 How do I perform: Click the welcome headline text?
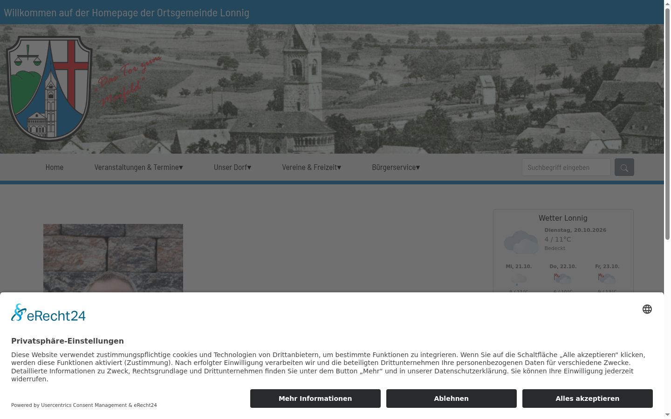tap(126, 13)
